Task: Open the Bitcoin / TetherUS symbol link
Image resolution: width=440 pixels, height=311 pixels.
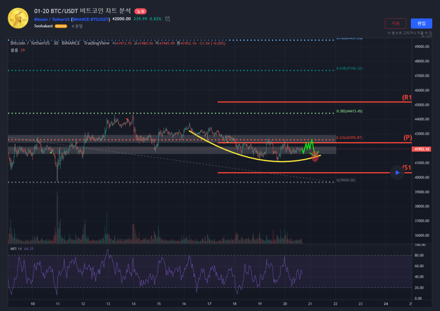Action: [x=51, y=19]
